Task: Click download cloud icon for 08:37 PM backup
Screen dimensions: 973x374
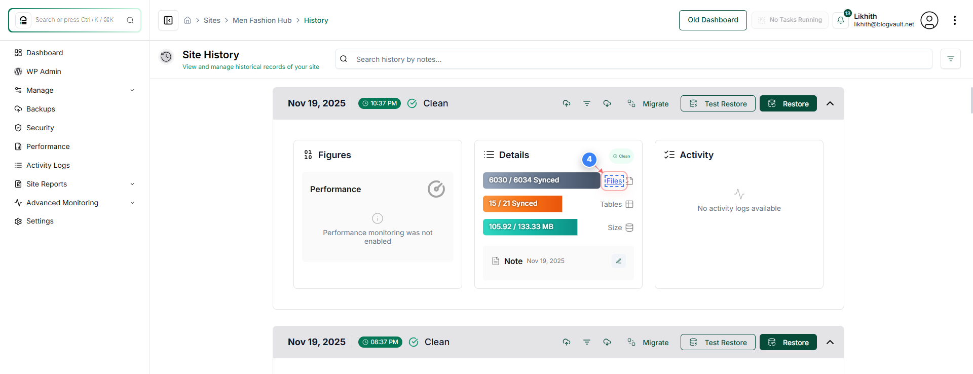Action: coord(607,342)
